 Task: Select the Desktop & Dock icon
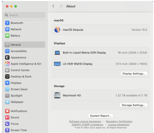click(x=7, y=76)
